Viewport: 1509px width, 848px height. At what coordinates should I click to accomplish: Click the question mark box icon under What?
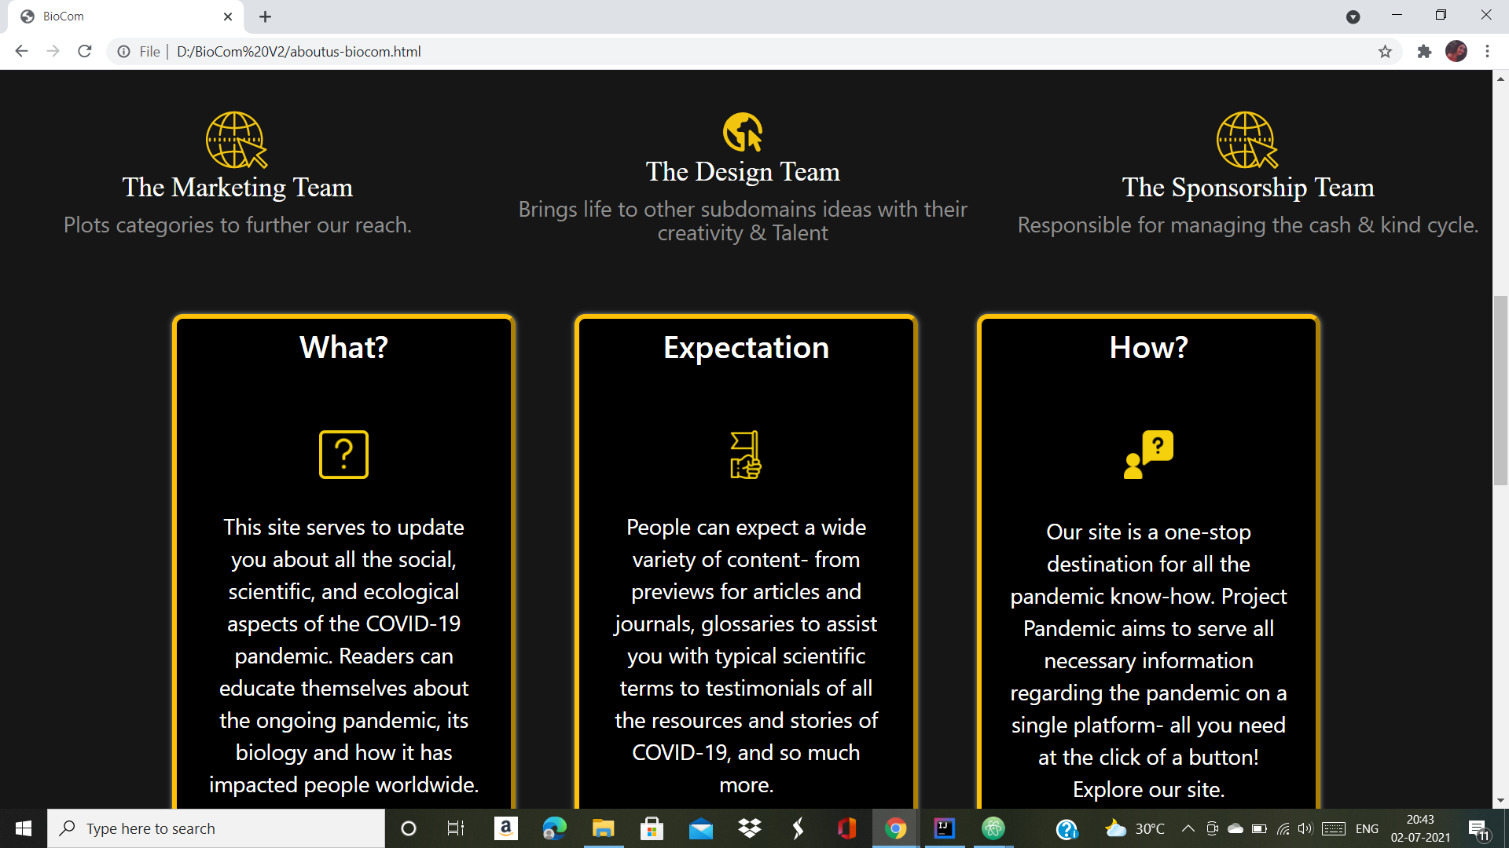(x=343, y=455)
